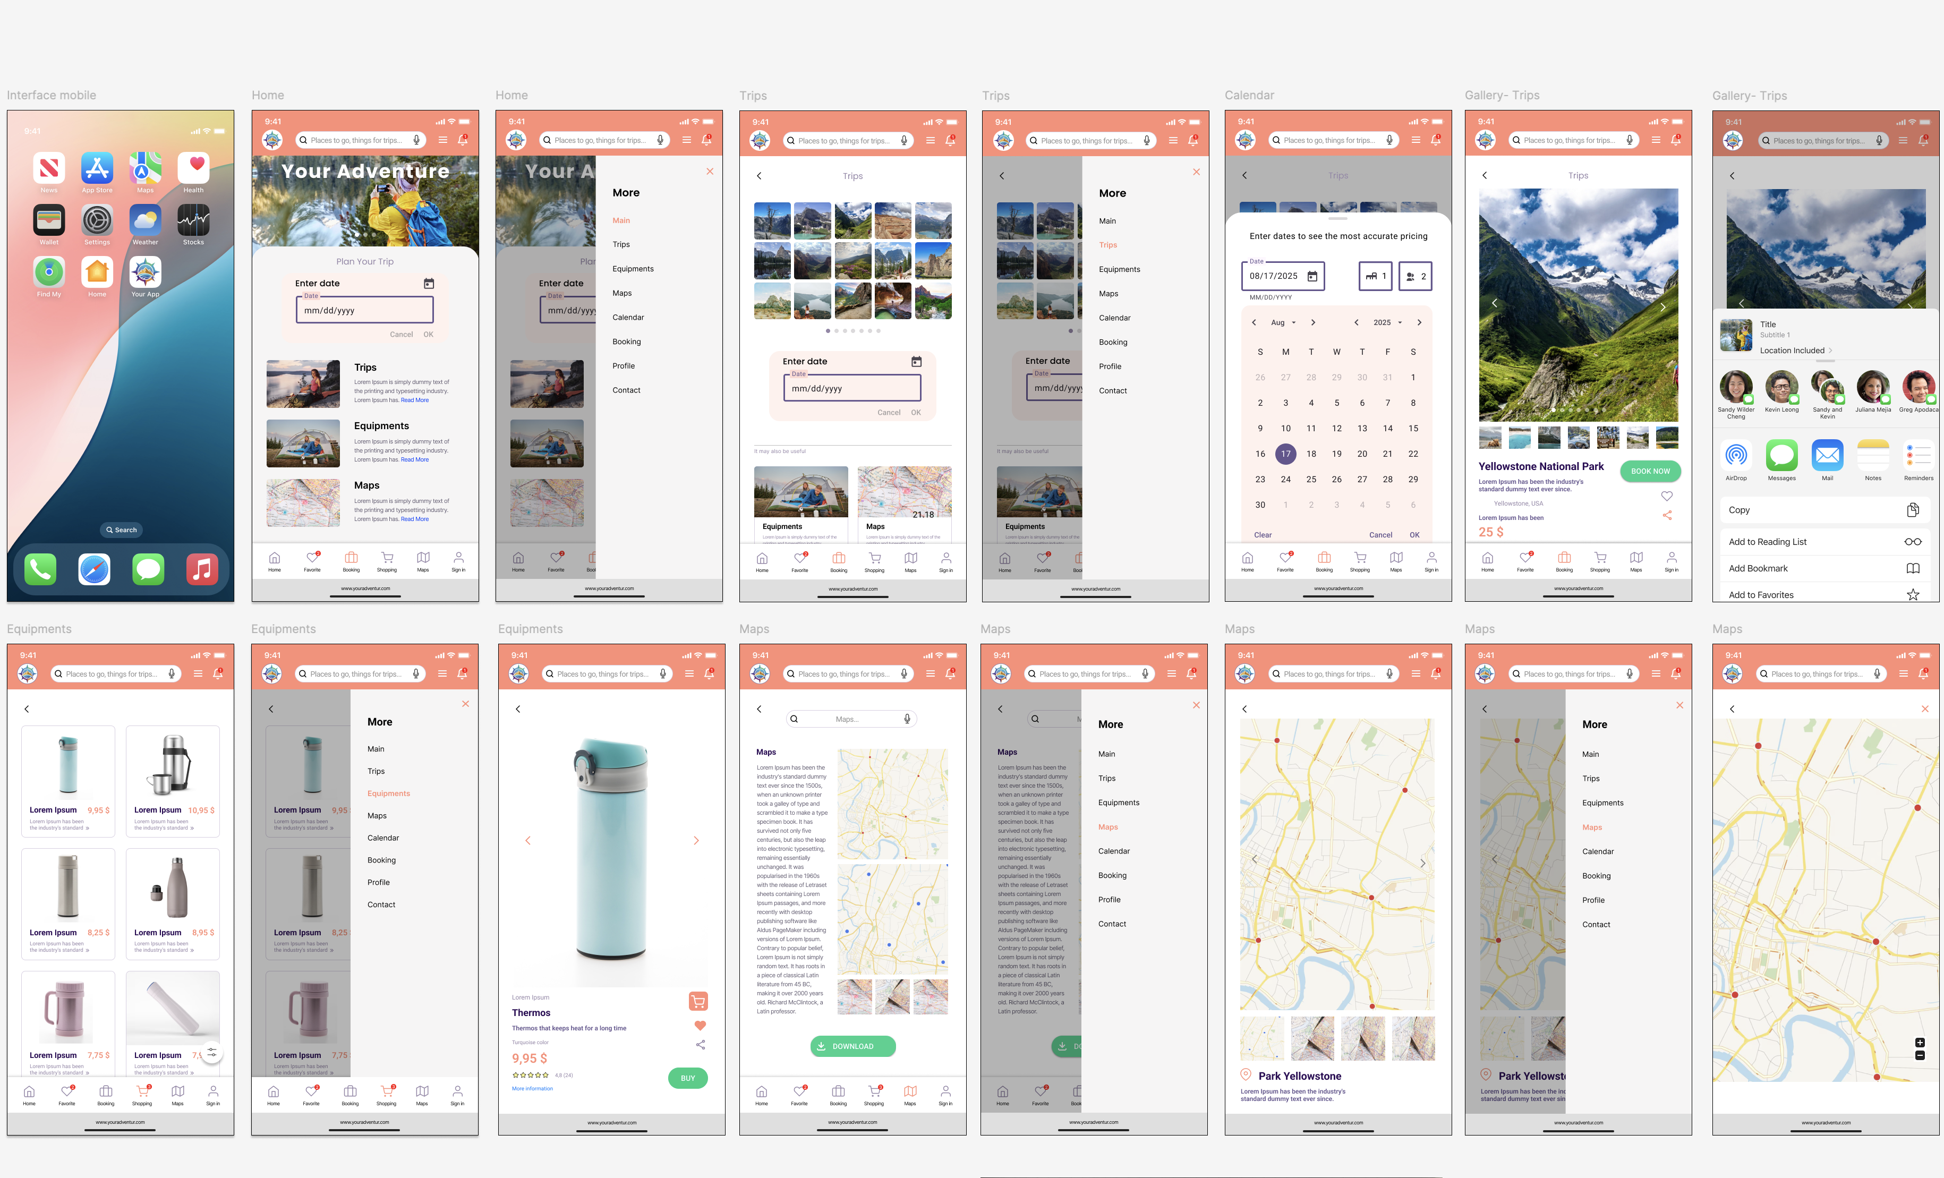Image resolution: width=1944 pixels, height=1178 pixels.
Task: Open the product priced 10,95 $
Action: click(173, 781)
